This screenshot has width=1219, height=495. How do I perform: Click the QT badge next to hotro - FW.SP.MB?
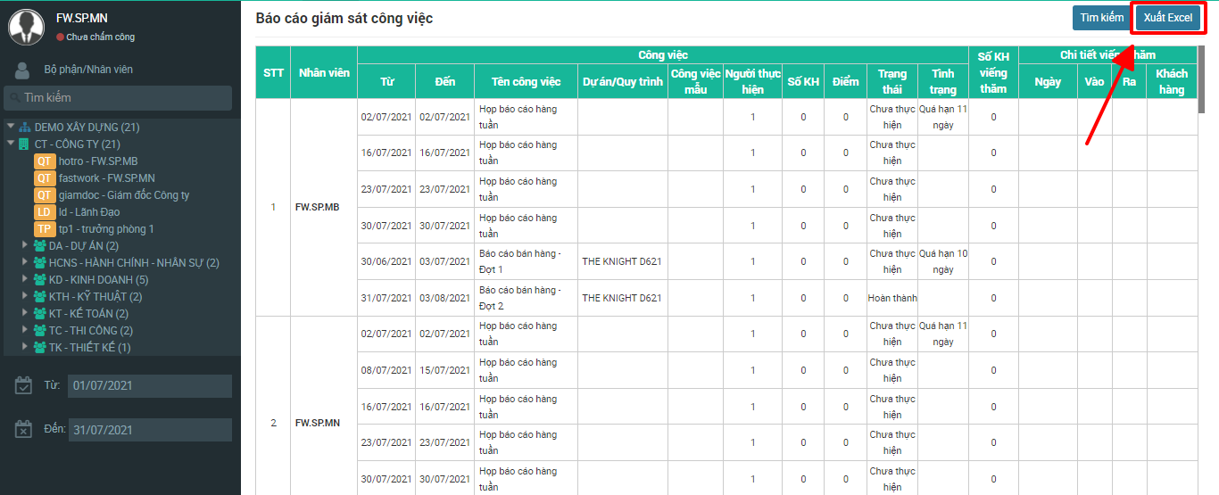[x=45, y=161]
